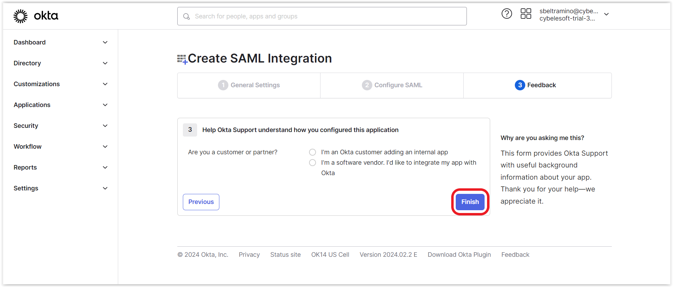Click the Previous button
673x287 pixels.
pos(201,202)
